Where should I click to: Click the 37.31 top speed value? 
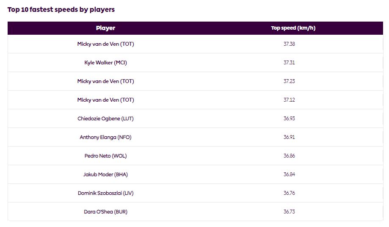coord(289,63)
